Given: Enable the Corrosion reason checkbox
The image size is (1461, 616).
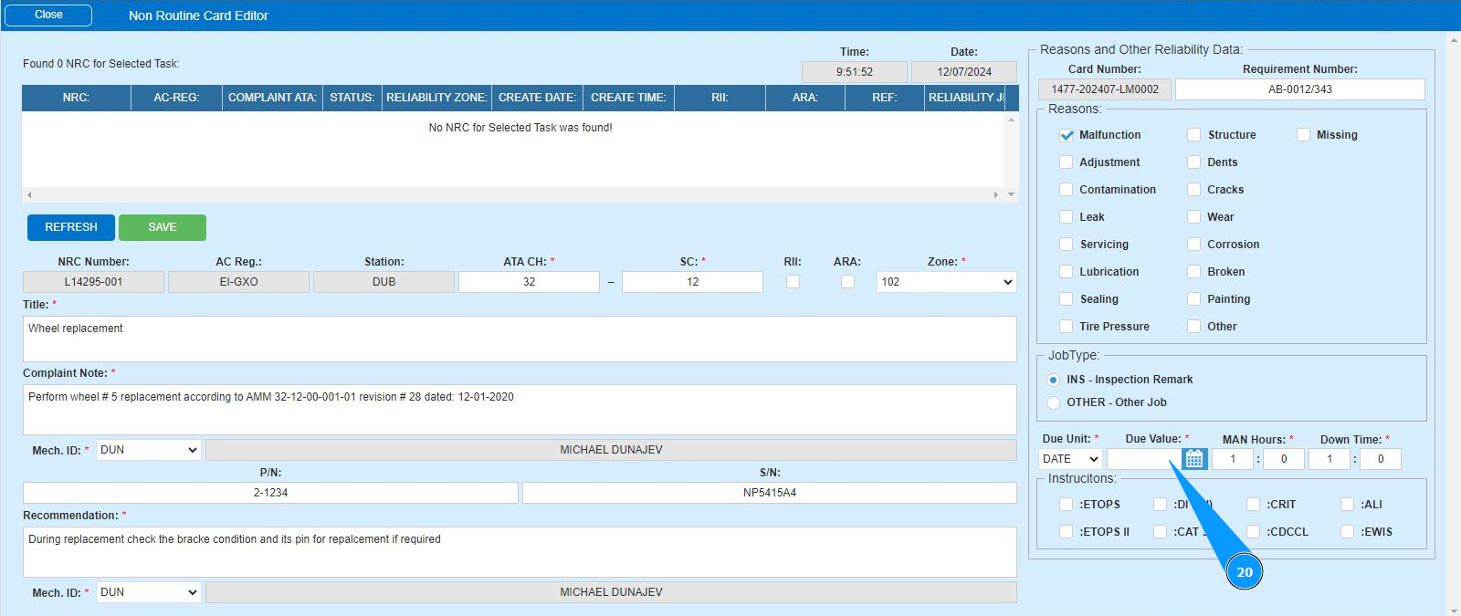Looking at the screenshot, I should 1193,245.
